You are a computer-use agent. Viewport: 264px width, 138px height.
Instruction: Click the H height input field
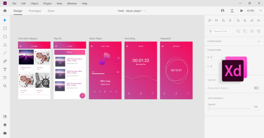pyautogui.click(x=215, y=67)
